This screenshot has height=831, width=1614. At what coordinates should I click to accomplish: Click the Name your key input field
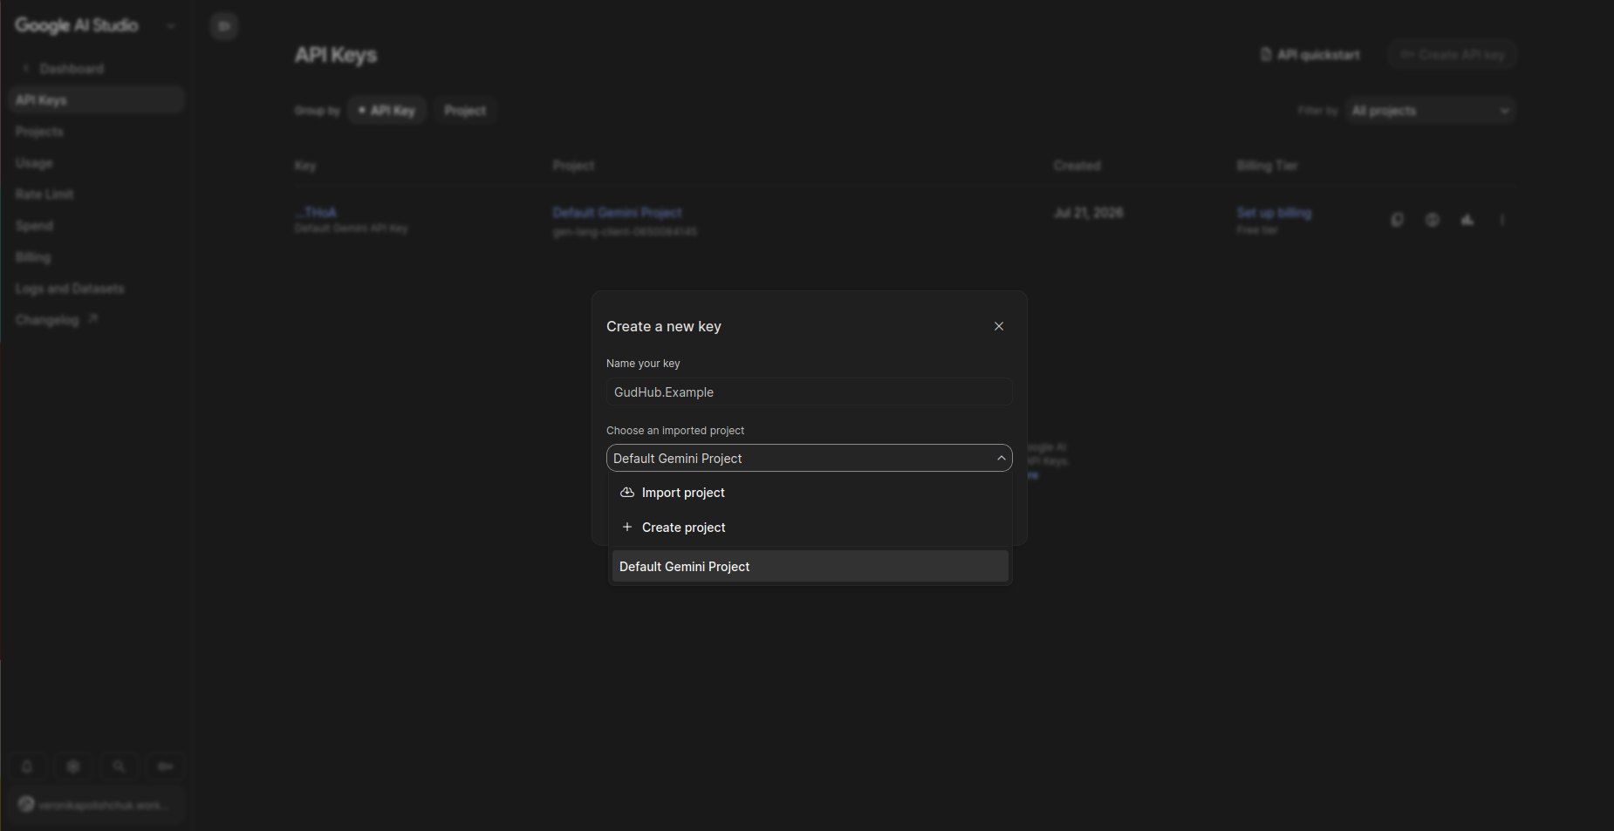(x=809, y=392)
